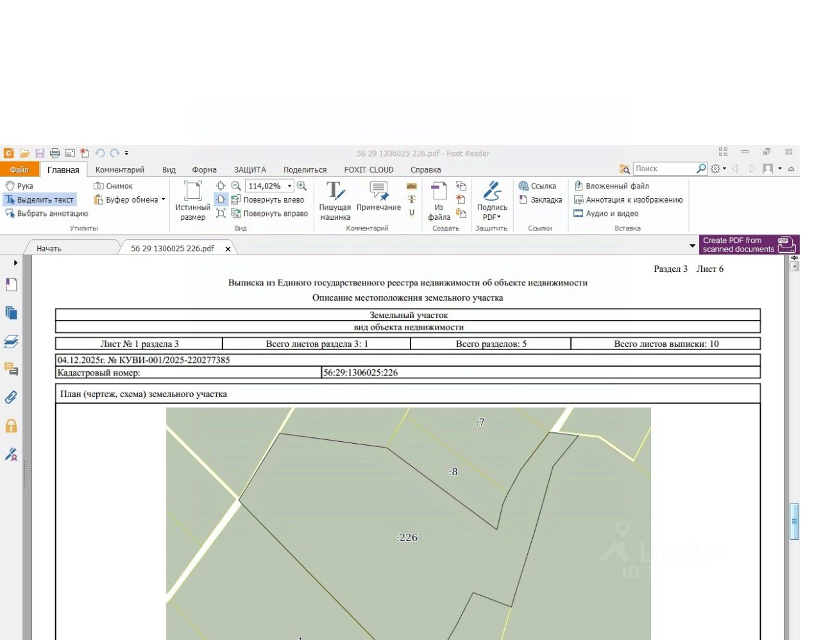Screen dimensions: 821x640
Task: Go to the previous search result arrow
Action: click(736, 169)
